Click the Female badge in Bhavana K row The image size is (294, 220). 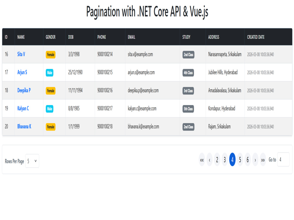(x=51, y=127)
